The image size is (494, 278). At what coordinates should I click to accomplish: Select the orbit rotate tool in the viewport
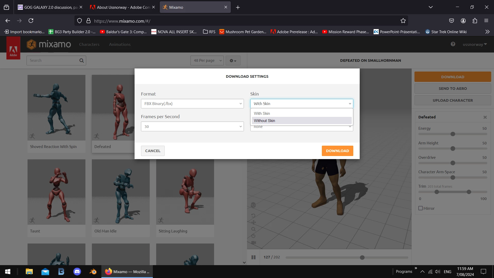coord(254,216)
